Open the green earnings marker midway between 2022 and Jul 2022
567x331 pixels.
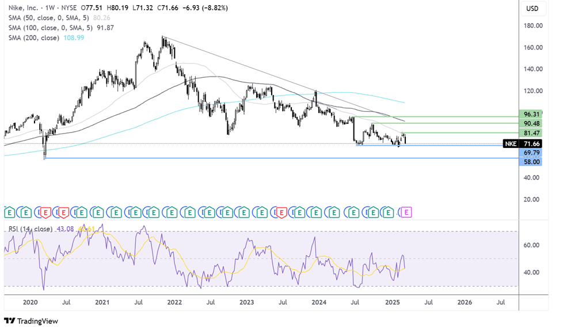pyautogui.click(x=189, y=212)
